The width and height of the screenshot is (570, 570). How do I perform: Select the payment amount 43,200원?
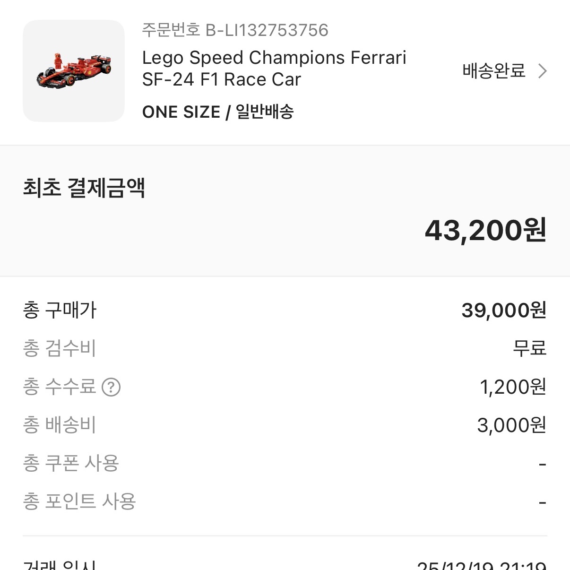click(x=486, y=231)
